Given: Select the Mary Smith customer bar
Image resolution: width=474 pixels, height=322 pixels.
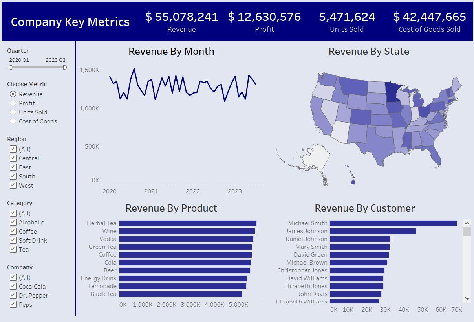Looking at the screenshot, I should tap(360, 247).
